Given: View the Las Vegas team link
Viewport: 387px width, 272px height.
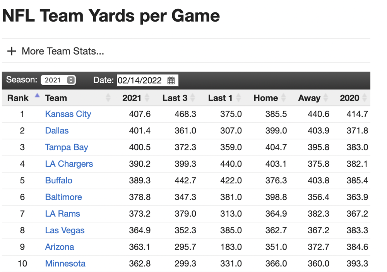Looking at the screenshot, I should tap(65, 231).
